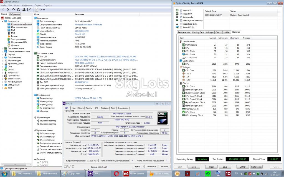Select Разгон flame icon in tree
Screen dimensions: 284x177
click(9, 36)
